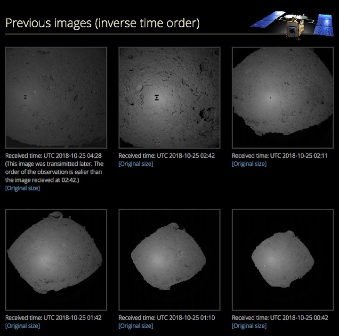Follow Original size link under 02:11 image
This screenshot has width=339, height=336.
click(249, 164)
